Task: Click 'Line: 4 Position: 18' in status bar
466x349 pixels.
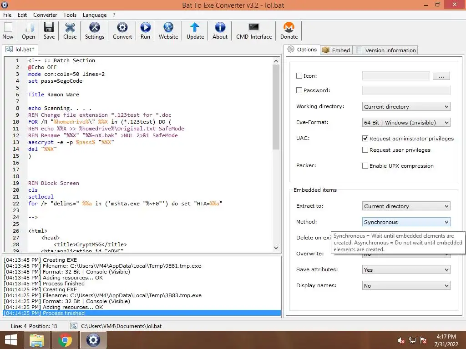Action: 34,326
